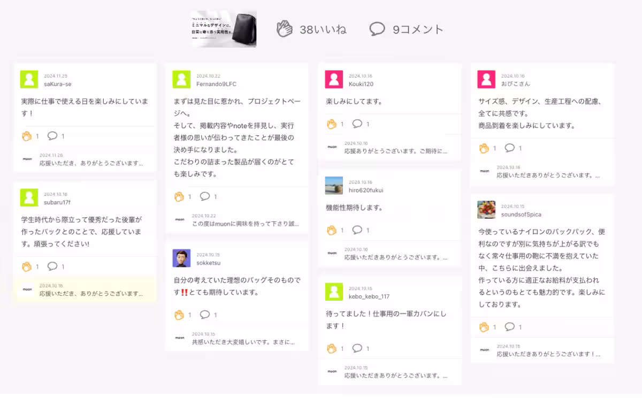Open soundsofSpica's profile

click(x=521, y=213)
